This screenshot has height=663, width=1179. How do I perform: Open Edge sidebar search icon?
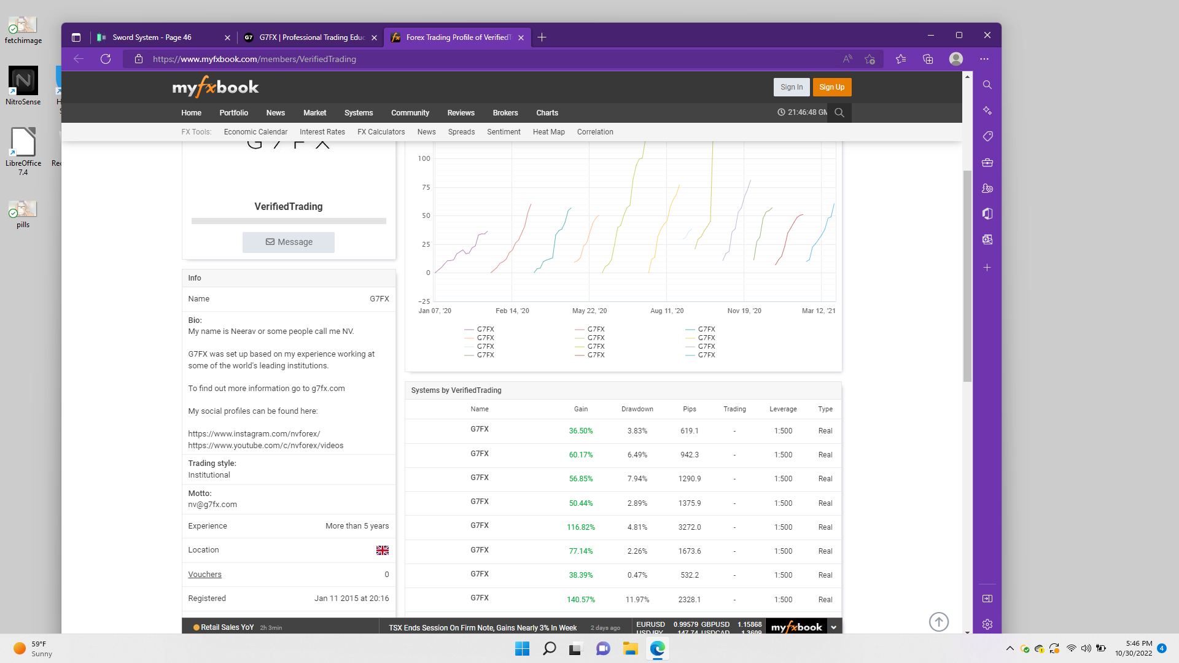click(987, 85)
